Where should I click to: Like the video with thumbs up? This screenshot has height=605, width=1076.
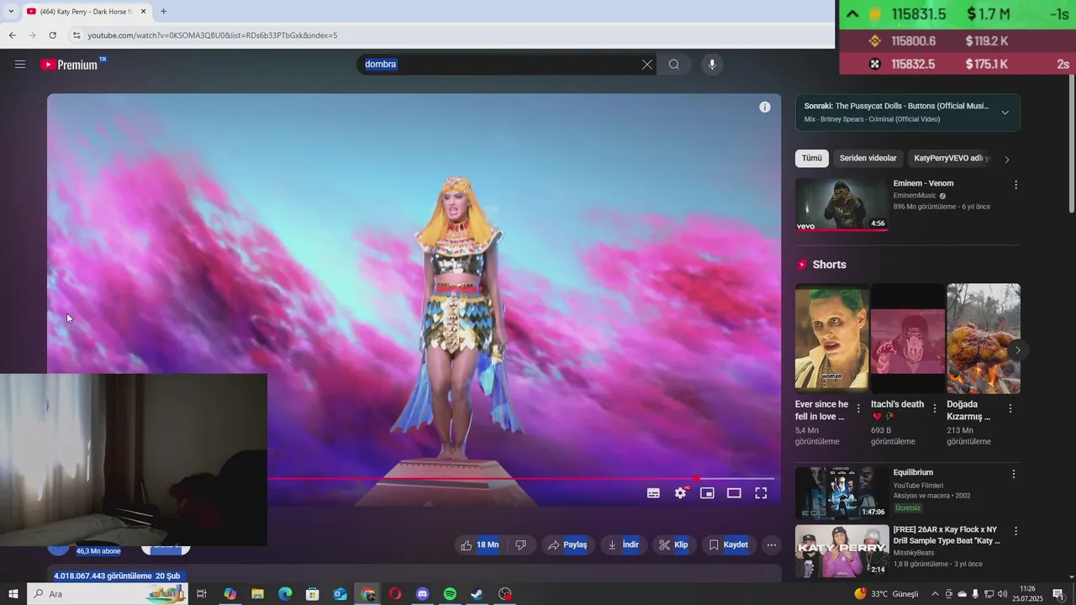[480, 545]
